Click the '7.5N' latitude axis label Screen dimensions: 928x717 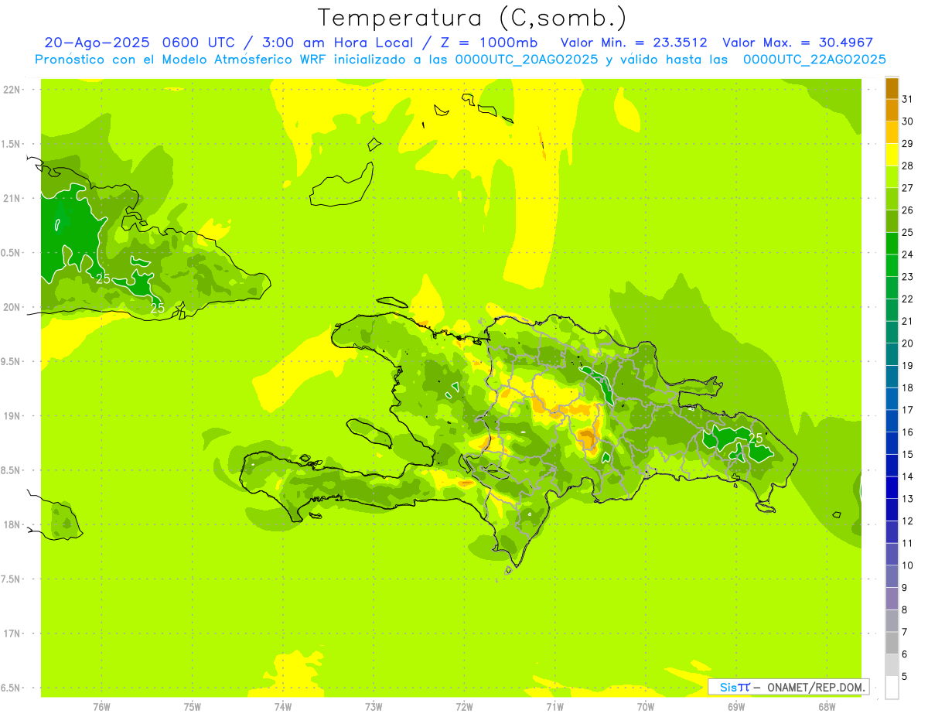[x=12, y=580]
